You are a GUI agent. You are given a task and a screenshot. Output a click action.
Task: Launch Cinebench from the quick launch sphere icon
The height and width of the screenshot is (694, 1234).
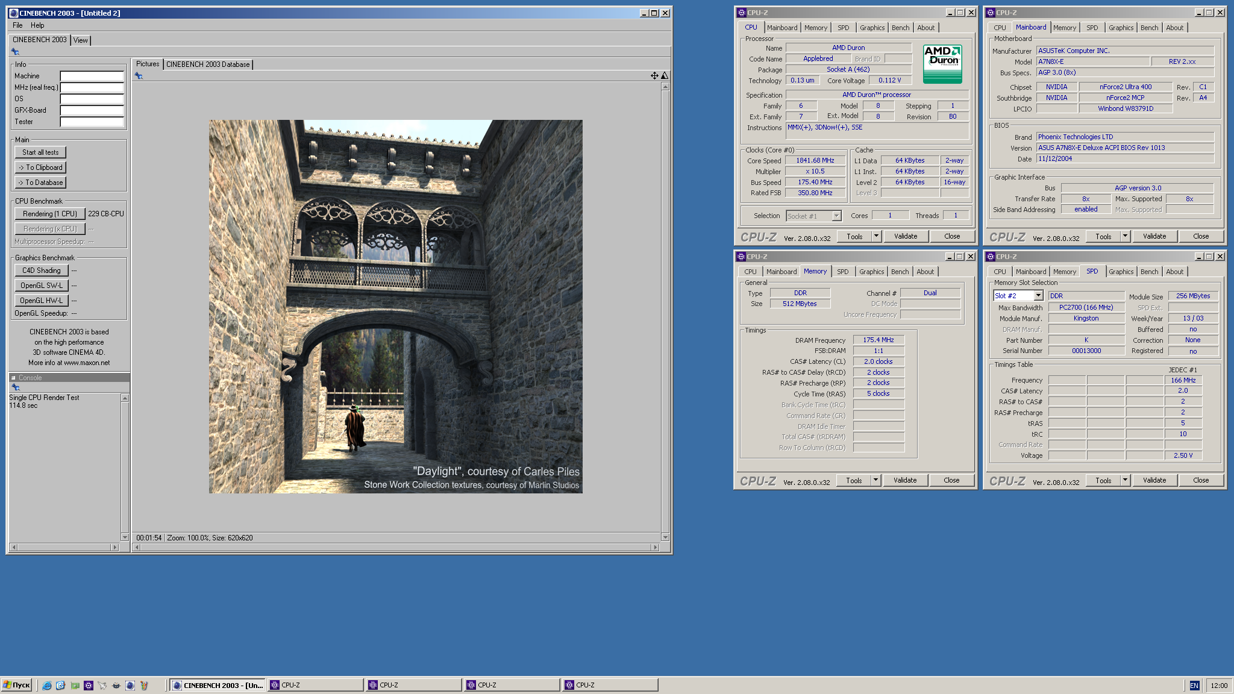(x=130, y=686)
